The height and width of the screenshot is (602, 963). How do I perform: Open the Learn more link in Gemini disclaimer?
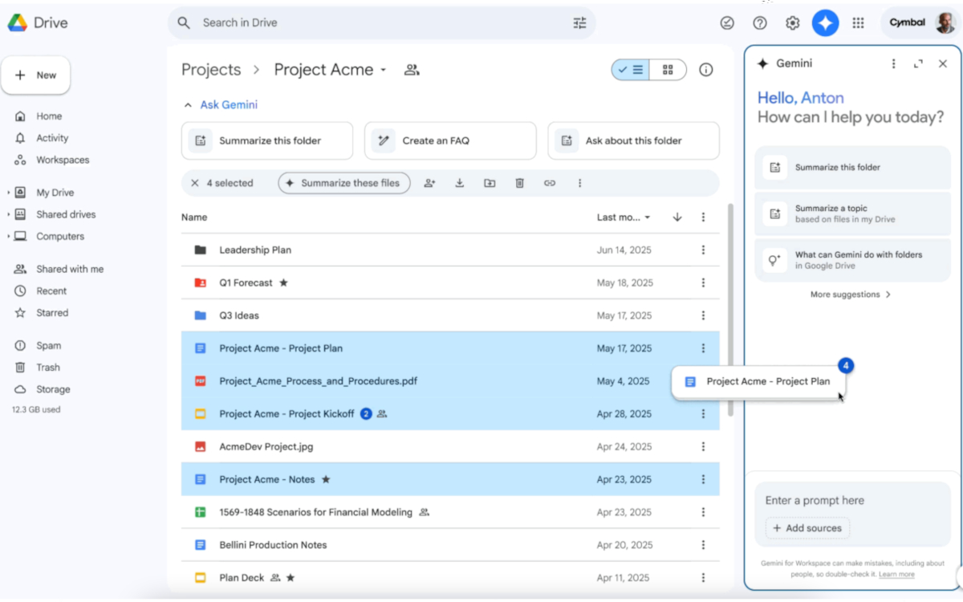point(896,574)
